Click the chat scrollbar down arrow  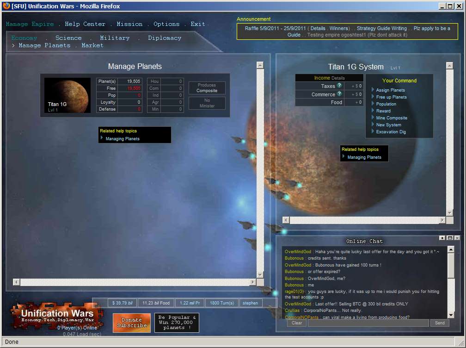click(451, 314)
